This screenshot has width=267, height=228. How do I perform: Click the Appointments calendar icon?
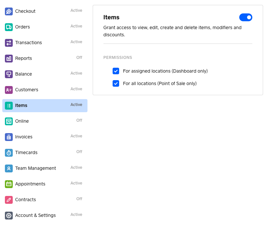(x=9, y=184)
